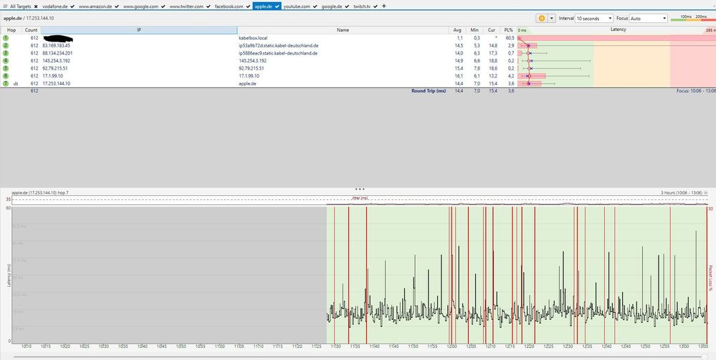This screenshot has width=716, height=360.
Task: Click the green hop 4 number badge
Action: (4, 61)
